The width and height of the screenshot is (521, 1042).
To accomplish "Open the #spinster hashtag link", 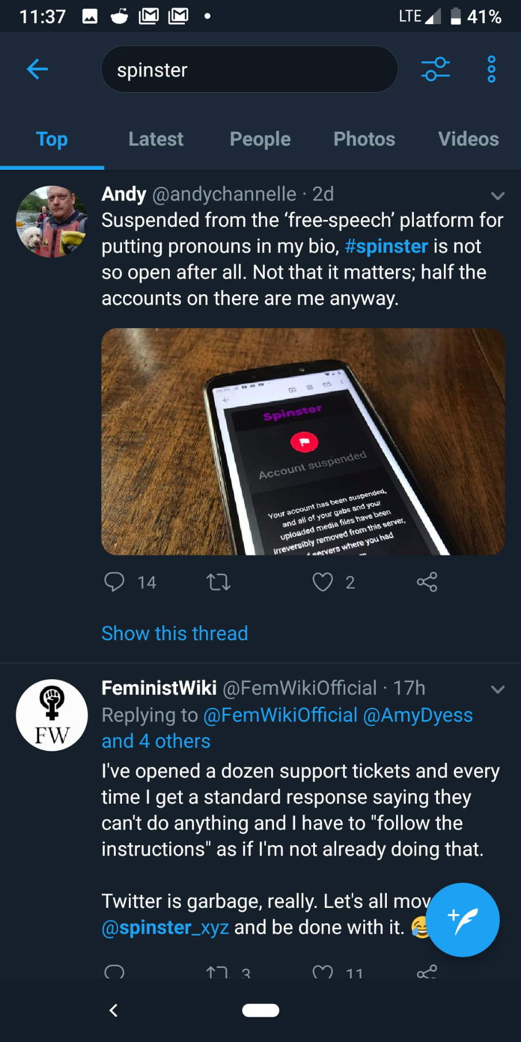I will coord(386,246).
